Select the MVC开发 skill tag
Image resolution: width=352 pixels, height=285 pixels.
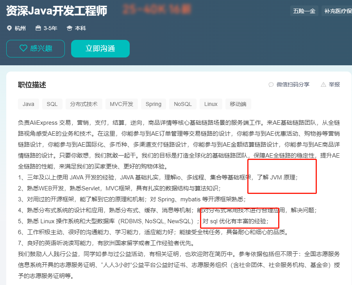(x=122, y=104)
